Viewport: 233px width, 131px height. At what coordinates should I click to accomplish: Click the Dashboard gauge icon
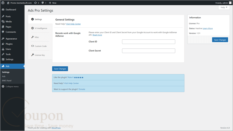(3, 10)
